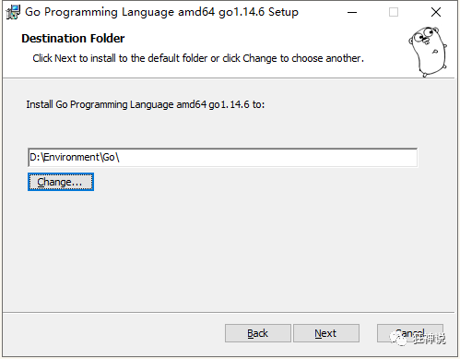
Task: Click the Chinese watermark text near Cancel
Action: point(429,339)
